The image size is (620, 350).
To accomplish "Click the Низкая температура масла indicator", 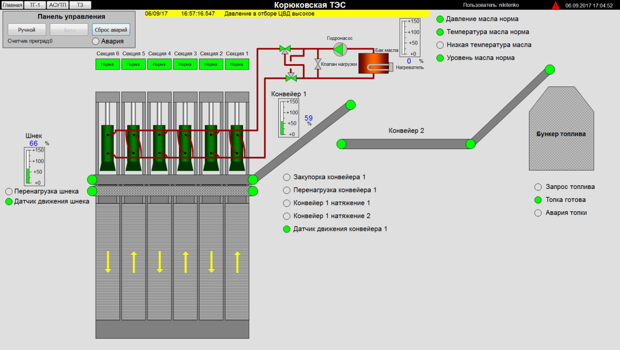I will tap(440, 45).
